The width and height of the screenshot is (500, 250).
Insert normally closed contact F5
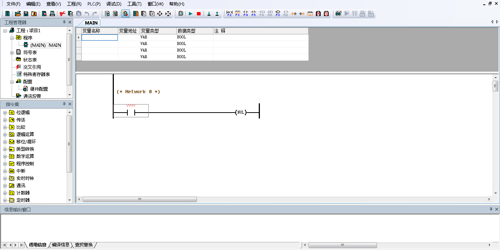coord(254,14)
